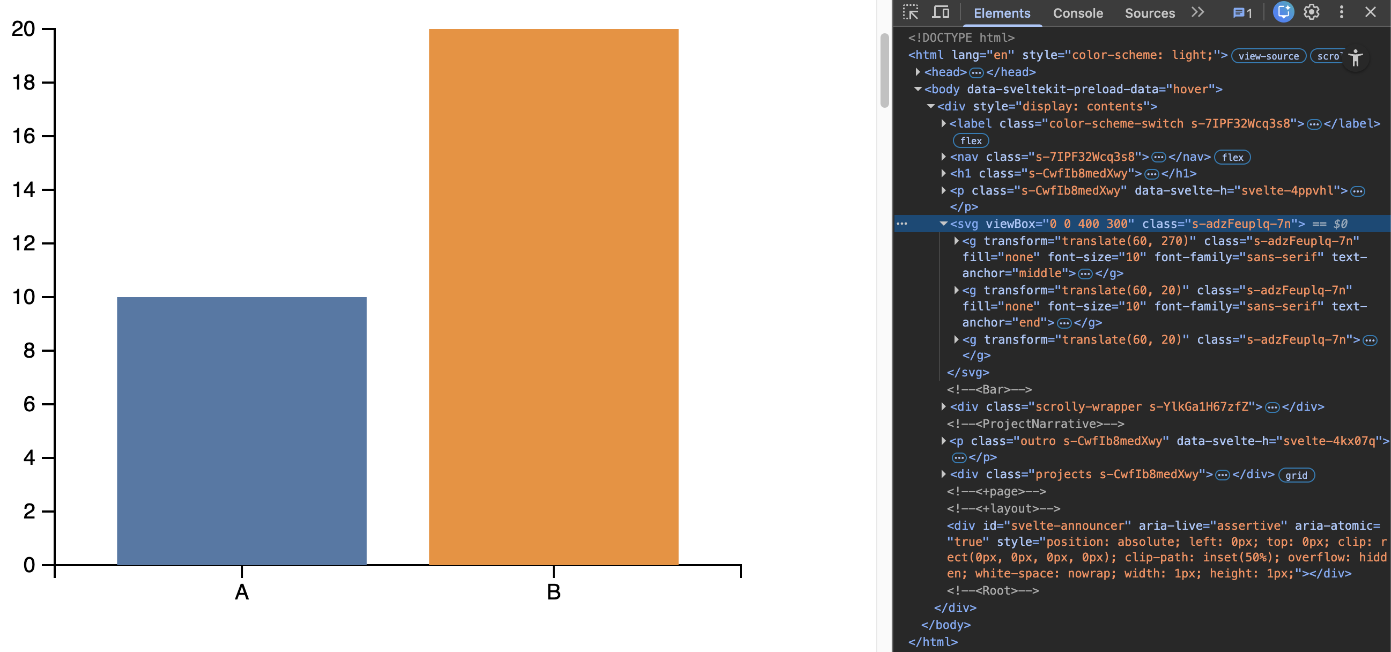Open the DevTools three-dot customize menu
Screen dimensions: 1391x652
pyautogui.click(x=1341, y=12)
